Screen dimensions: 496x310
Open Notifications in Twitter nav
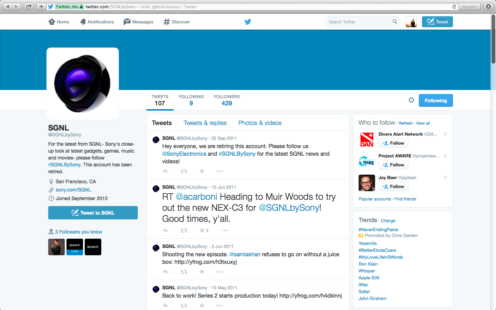(x=97, y=22)
